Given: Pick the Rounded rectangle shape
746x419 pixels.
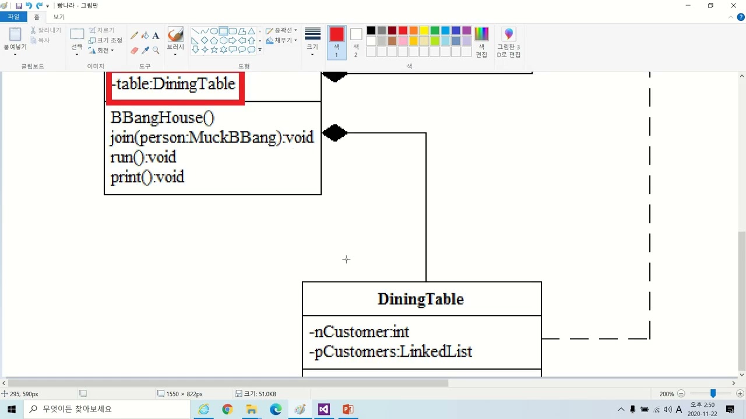Looking at the screenshot, I should point(233,31).
